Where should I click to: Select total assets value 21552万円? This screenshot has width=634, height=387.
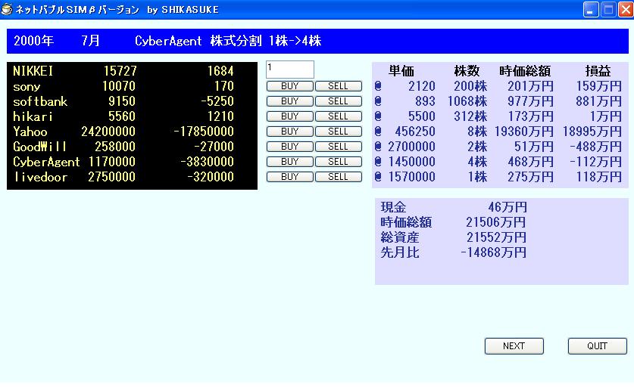pos(496,237)
